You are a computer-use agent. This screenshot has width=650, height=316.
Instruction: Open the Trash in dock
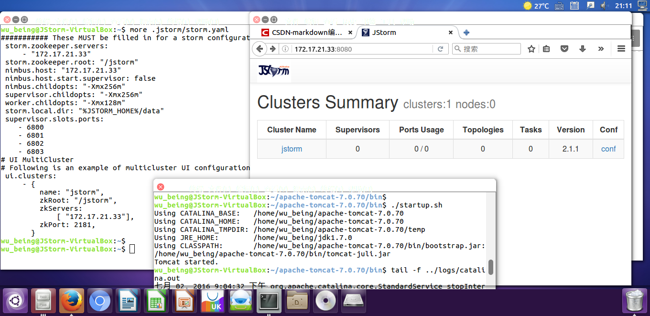click(634, 301)
